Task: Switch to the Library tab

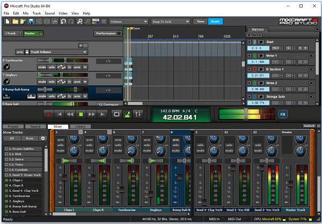Action: point(80,127)
